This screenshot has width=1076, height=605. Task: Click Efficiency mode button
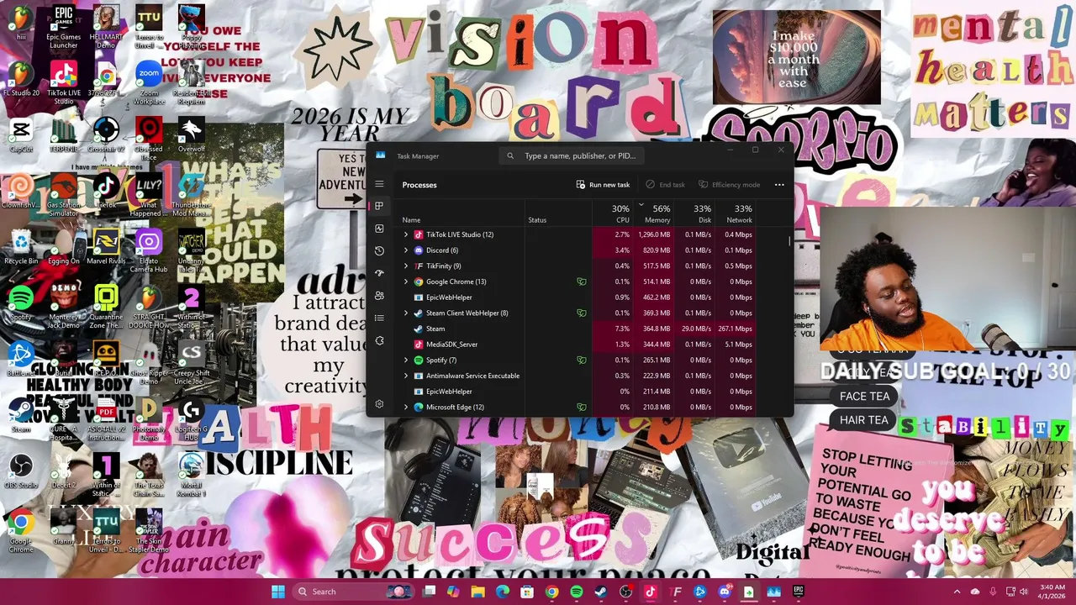729,185
